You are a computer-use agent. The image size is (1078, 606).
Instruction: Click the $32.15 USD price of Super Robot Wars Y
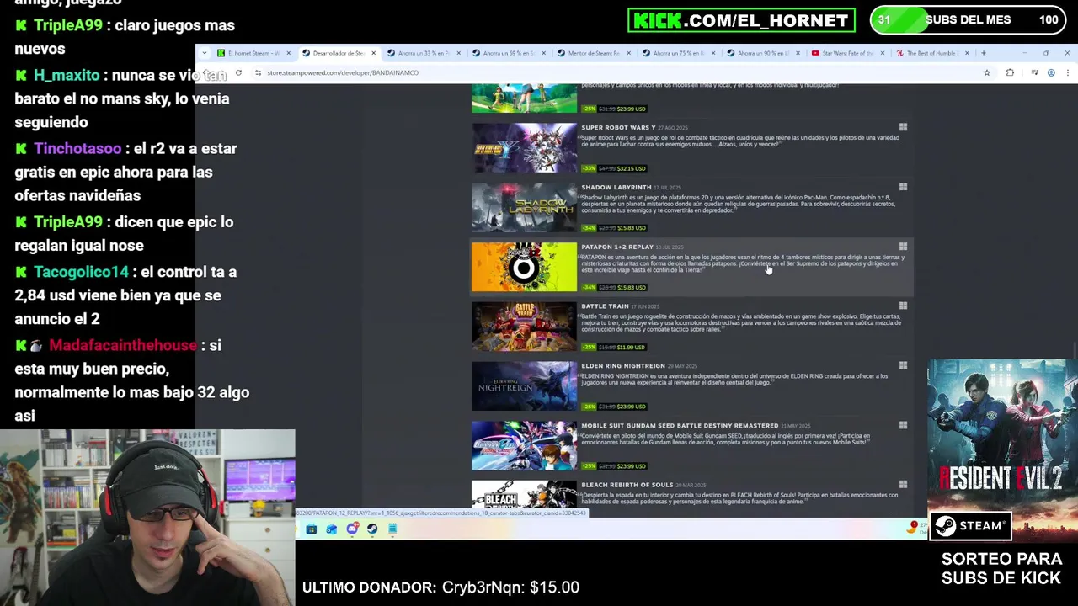(x=632, y=168)
